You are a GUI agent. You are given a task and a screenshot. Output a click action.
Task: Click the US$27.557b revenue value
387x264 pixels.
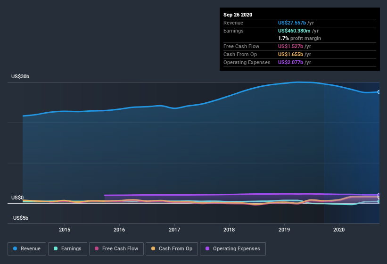pos(292,23)
